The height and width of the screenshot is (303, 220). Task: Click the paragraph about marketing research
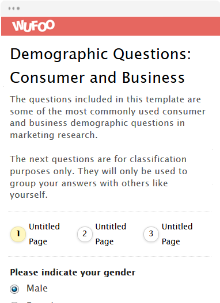click(x=108, y=117)
